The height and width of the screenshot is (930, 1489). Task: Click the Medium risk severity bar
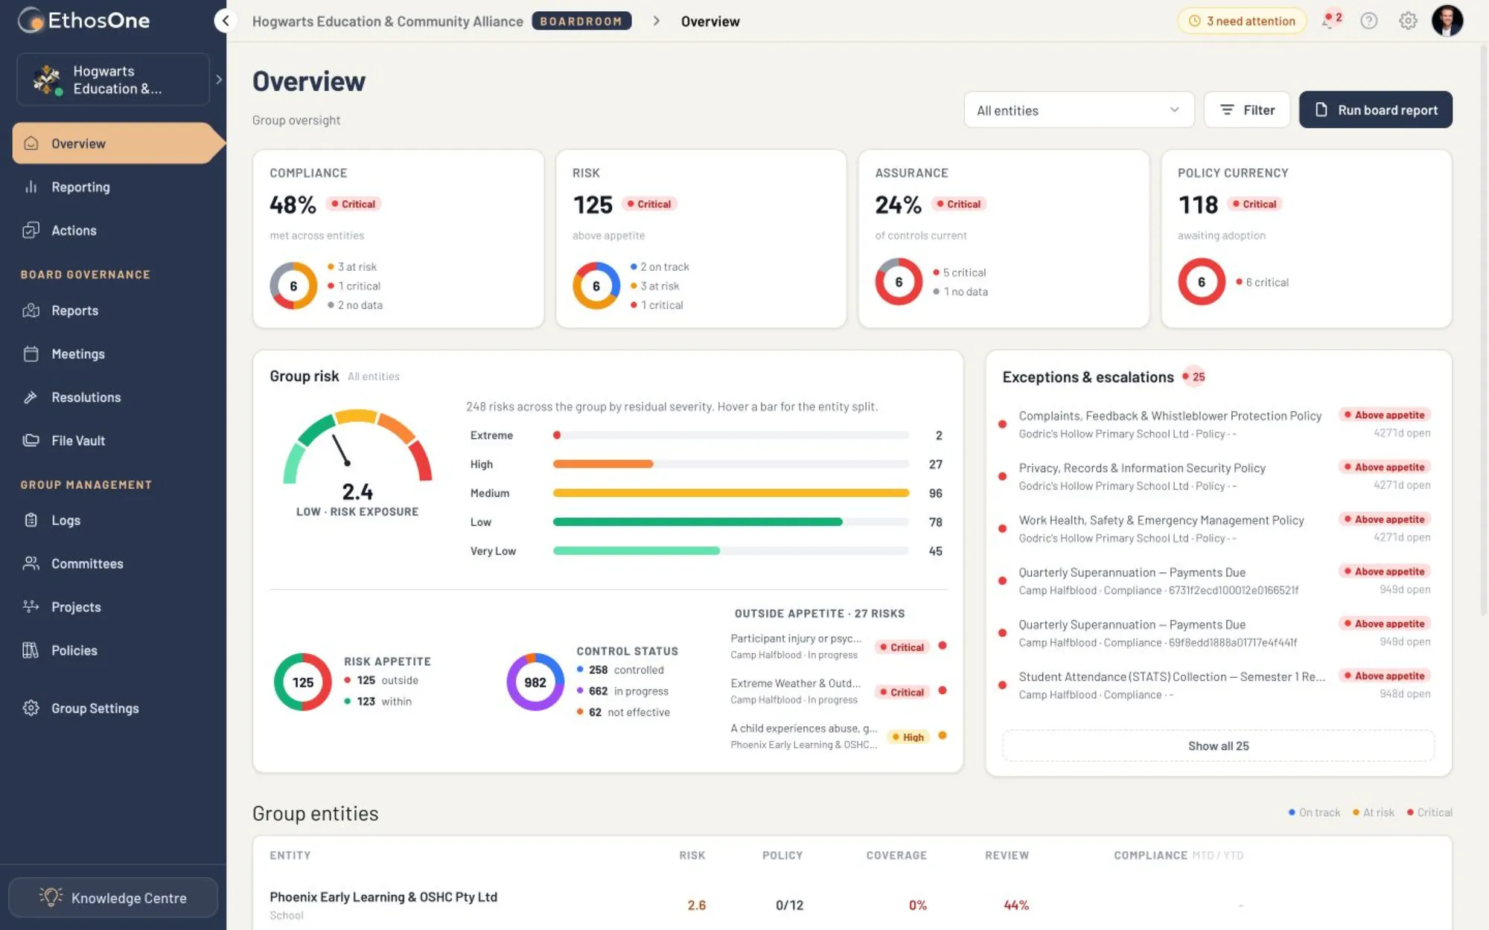click(x=730, y=493)
